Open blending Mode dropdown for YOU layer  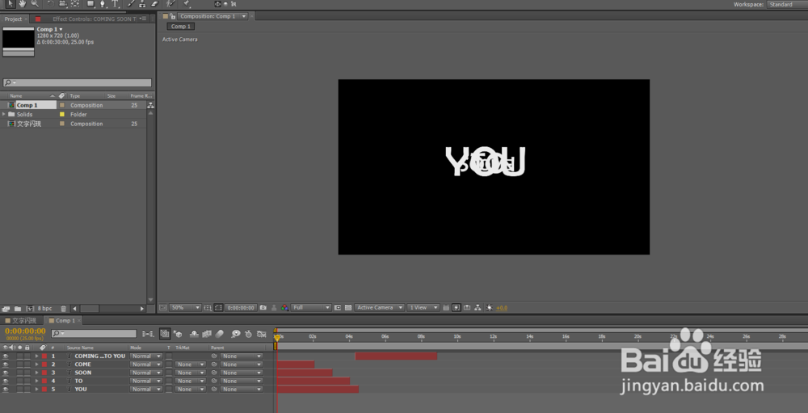145,390
